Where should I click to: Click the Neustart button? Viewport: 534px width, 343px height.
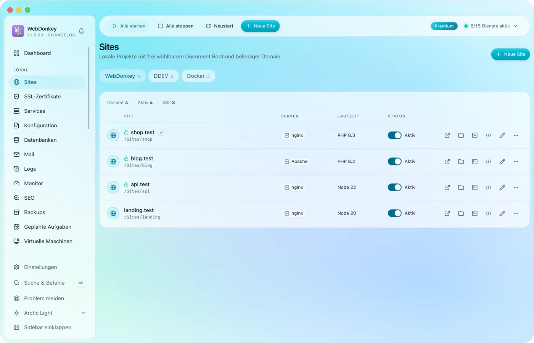tap(220, 26)
